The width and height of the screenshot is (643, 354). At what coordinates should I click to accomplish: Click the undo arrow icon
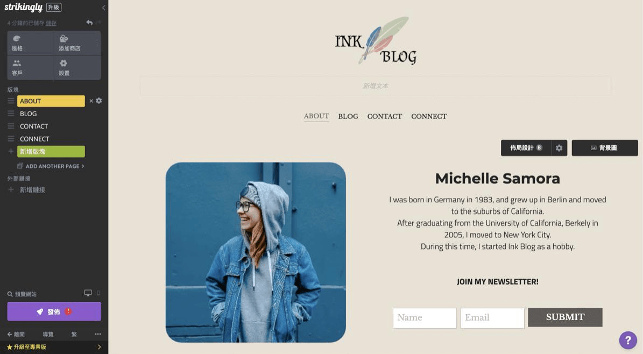pos(89,23)
